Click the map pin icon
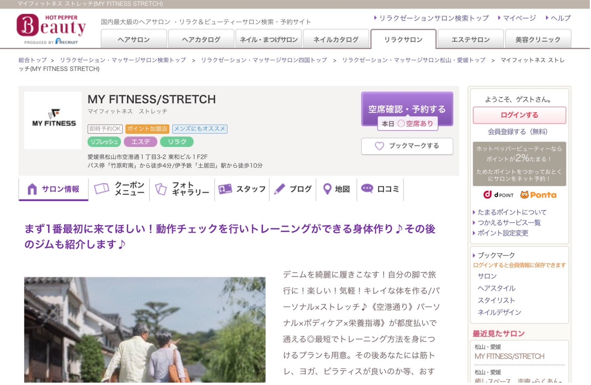The width and height of the screenshot is (591, 385). point(327,189)
